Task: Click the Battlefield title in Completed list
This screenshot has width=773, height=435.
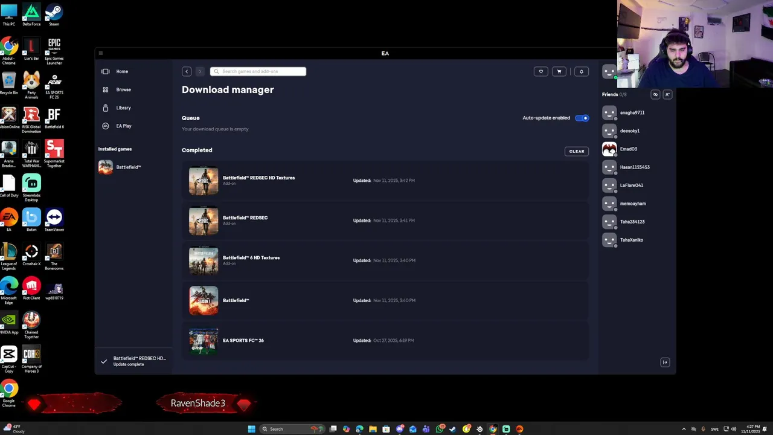Action: [x=236, y=300]
